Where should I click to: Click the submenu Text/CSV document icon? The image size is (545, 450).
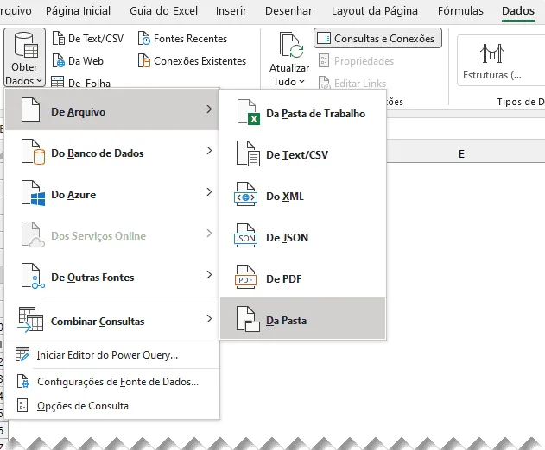point(248,153)
